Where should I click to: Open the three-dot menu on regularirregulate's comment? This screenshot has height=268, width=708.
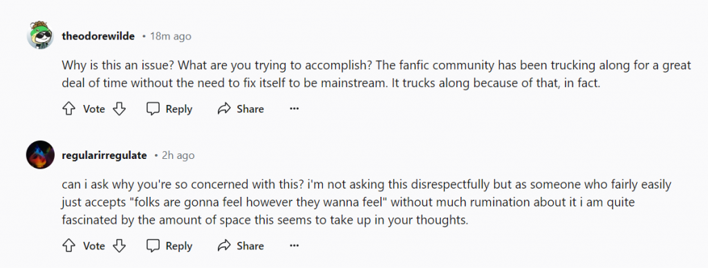pyautogui.click(x=295, y=246)
